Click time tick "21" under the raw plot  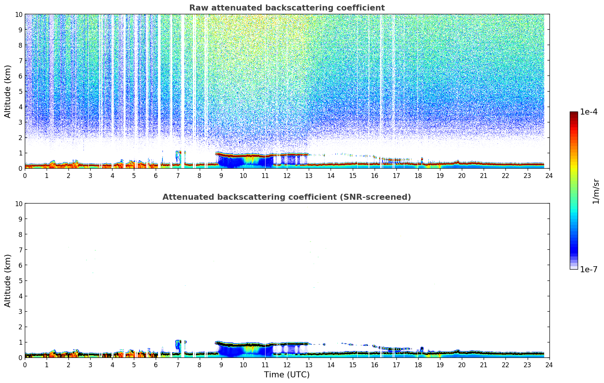tap(484, 176)
